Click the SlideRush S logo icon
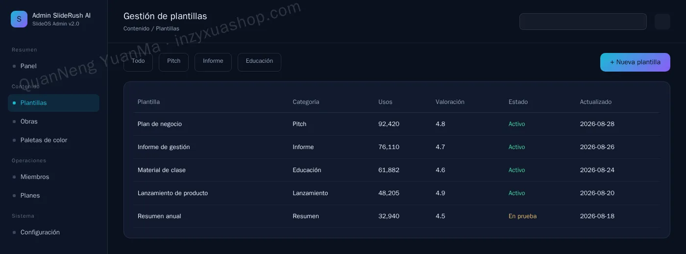686x254 pixels. click(x=19, y=19)
